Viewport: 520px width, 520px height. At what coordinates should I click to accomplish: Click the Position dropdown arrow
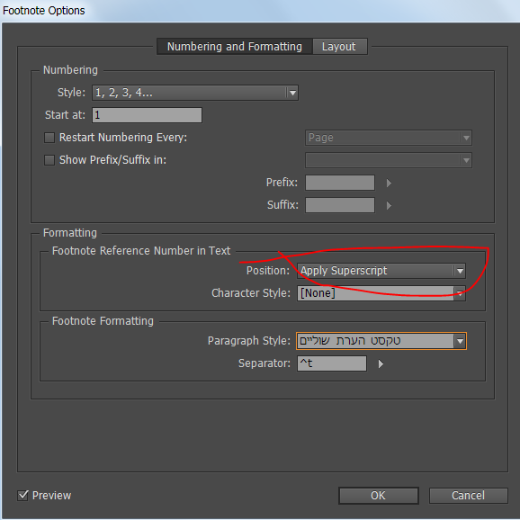pyautogui.click(x=460, y=271)
